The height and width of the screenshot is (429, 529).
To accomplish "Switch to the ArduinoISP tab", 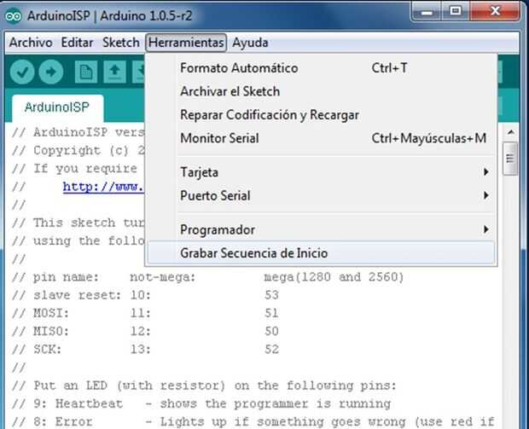I will click(57, 107).
